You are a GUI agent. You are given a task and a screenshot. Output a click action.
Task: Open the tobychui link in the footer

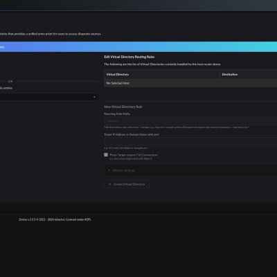click(x=60, y=220)
